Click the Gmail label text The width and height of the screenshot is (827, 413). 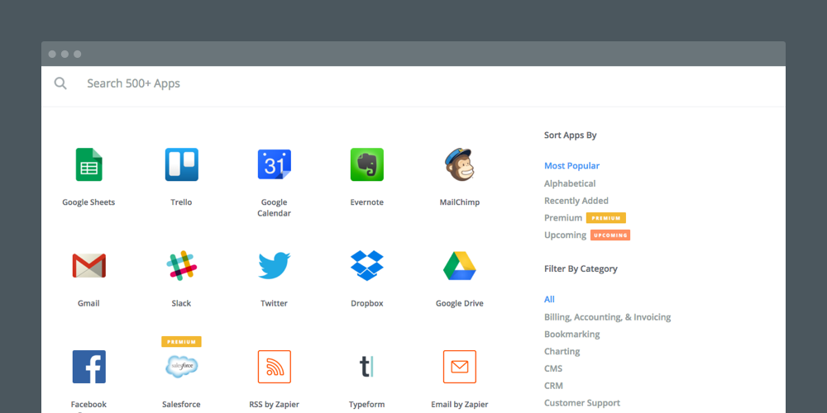coord(88,303)
